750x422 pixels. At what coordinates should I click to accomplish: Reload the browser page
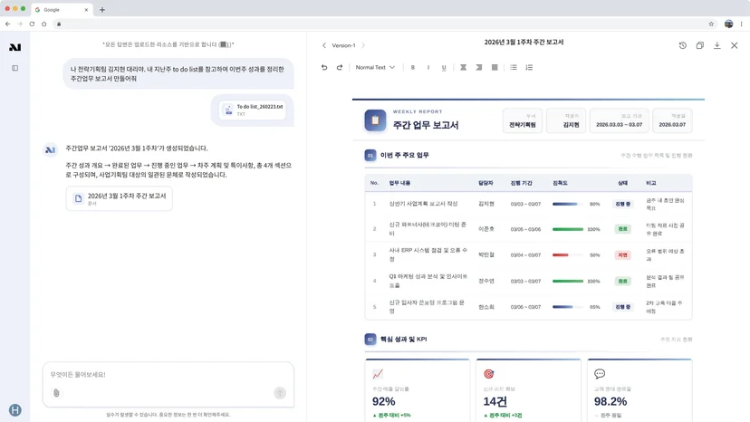[32, 24]
